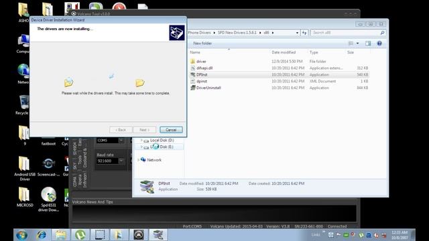Cancel the driver installation wizard

coord(171,130)
